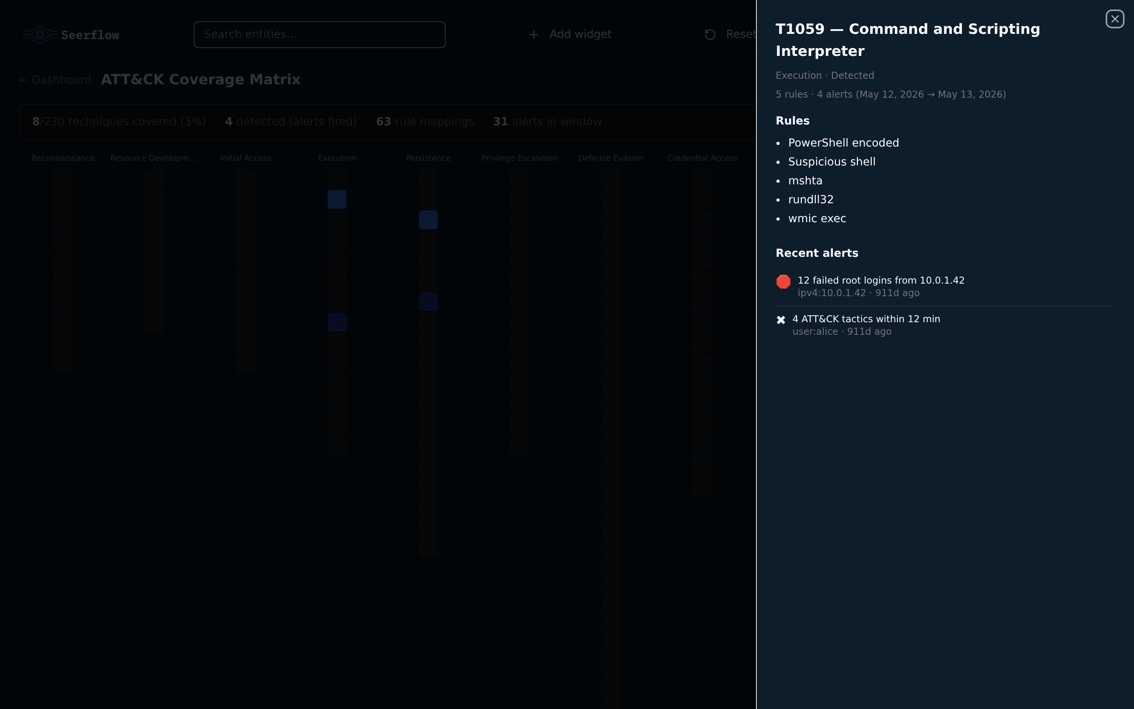Image resolution: width=1134 pixels, height=709 pixels.
Task: Click the 'user:alice · 911d ago' entity line
Action: pyautogui.click(x=841, y=332)
